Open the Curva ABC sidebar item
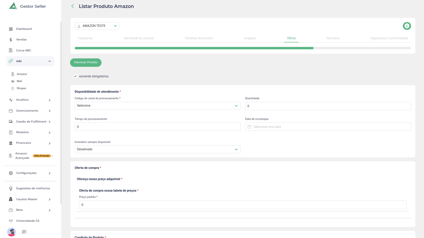The image size is (424, 238). point(24,50)
